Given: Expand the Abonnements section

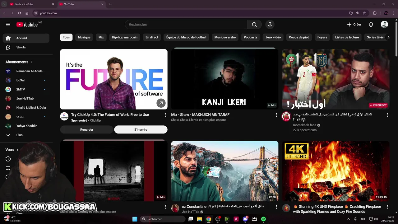Looking at the screenshot, I should pyautogui.click(x=19, y=62).
